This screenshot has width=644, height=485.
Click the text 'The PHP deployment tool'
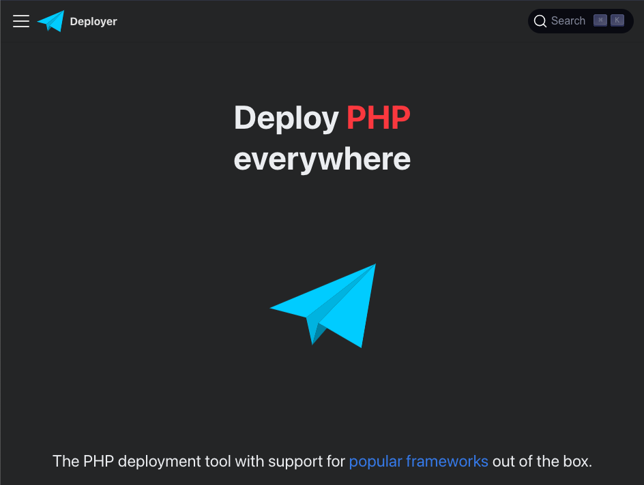(x=141, y=461)
